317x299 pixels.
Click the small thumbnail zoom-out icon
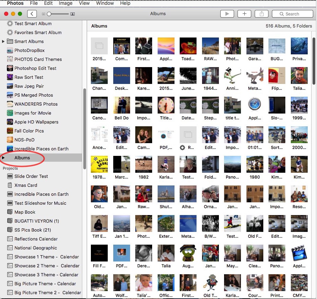tap(43, 14)
